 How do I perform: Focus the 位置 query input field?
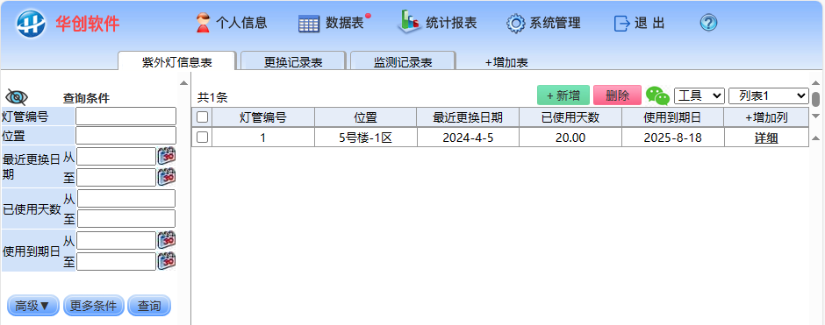coord(126,136)
